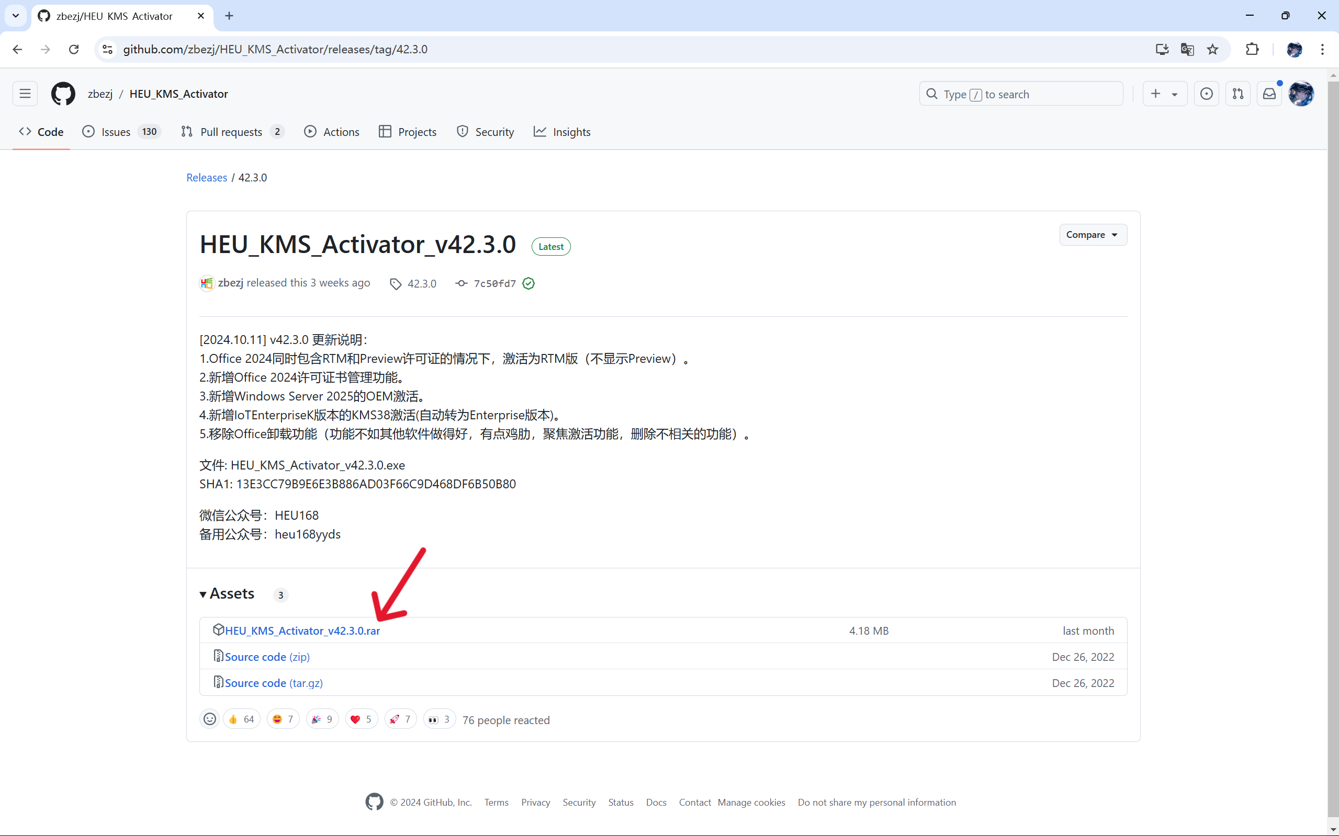The height and width of the screenshot is (836, 1339).
Task: Open notifications inbox
Action: tap(1269, 94)
